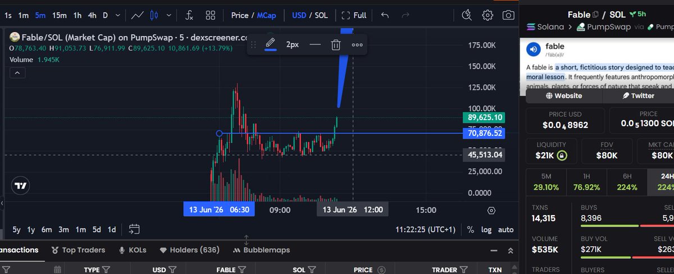Switch chart to Price mode

click(x=240, y=15)
